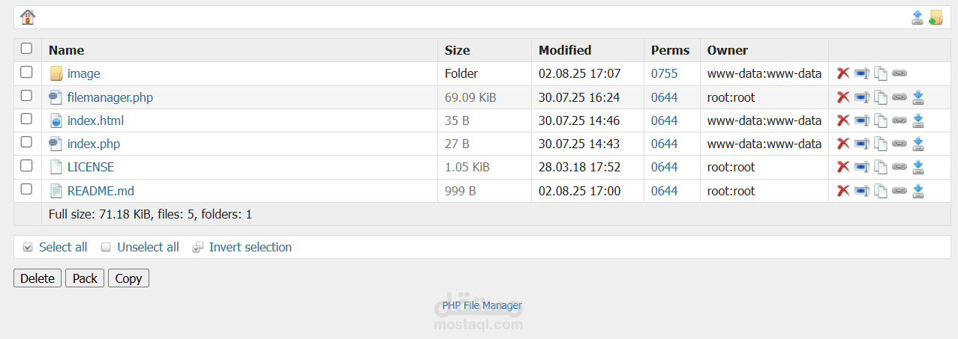Toggle the header checkbox beside Name
Viewport: 958px width, 339px height.
coord(26,49)
